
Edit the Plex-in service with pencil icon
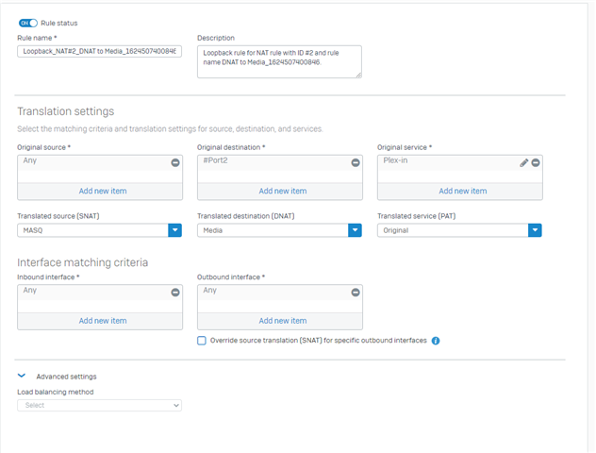524,162
